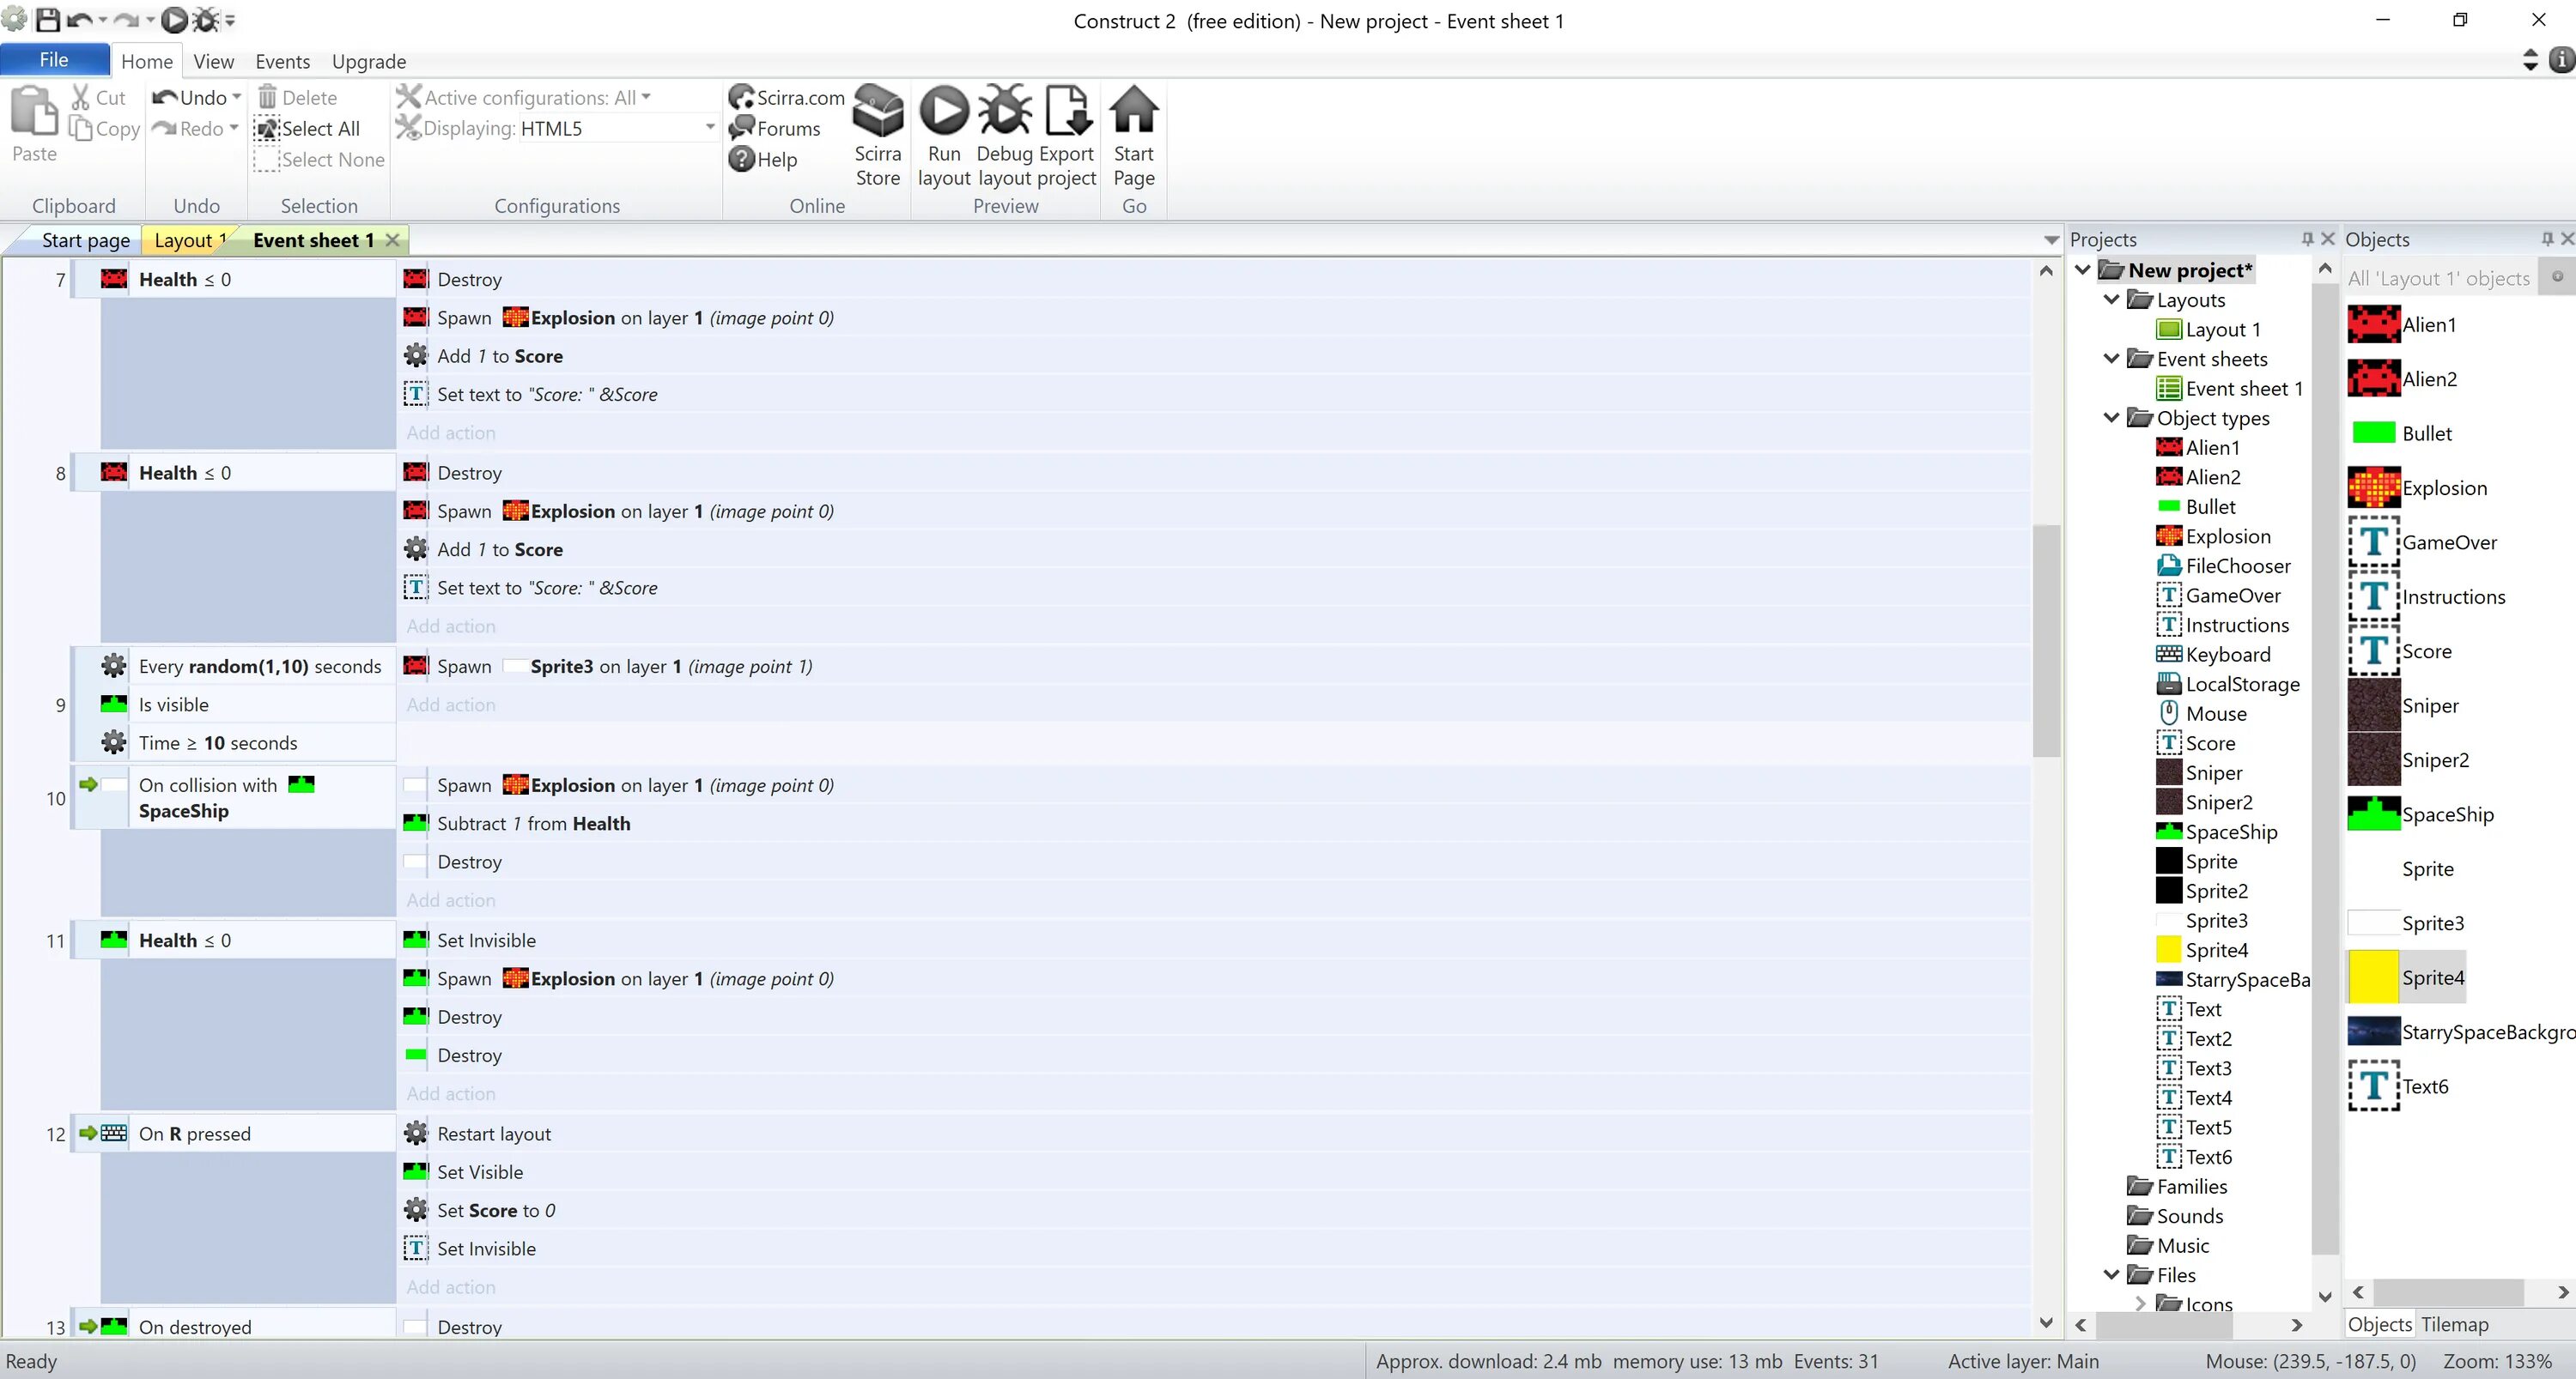
Task: Collapse the Event sheets folder
Action: (x=2111, y=359)
